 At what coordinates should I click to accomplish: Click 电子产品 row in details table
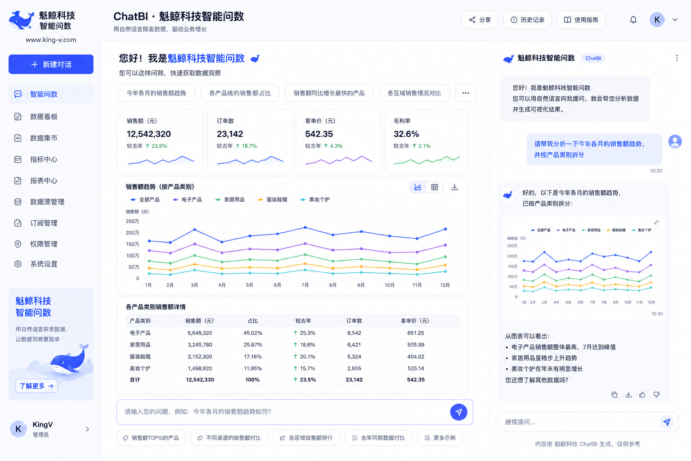[292, 333]
